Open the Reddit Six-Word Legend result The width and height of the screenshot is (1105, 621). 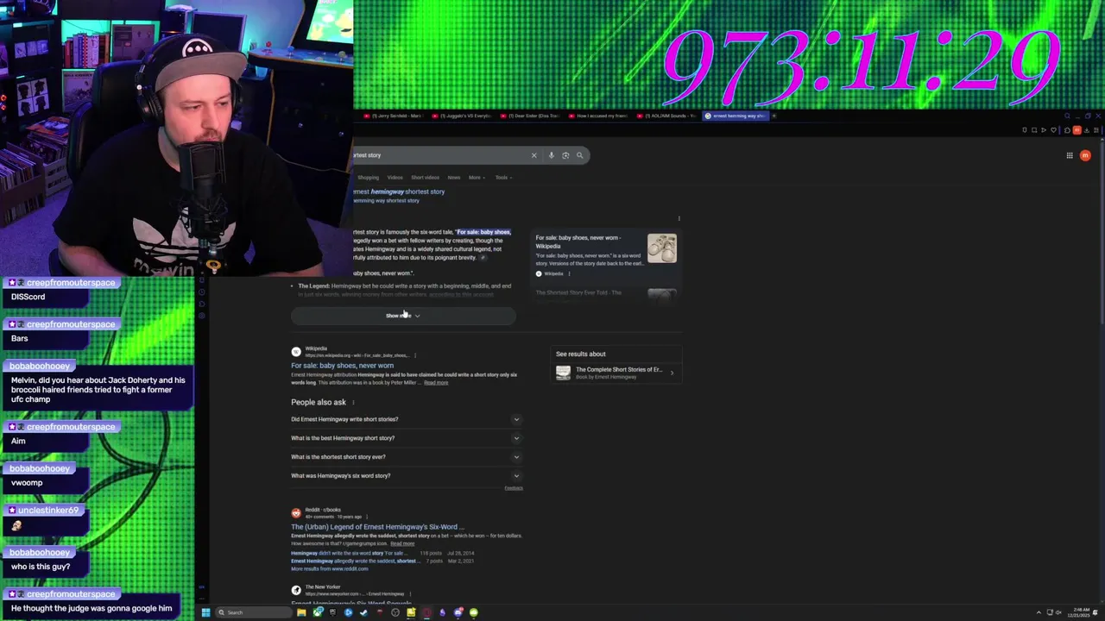pos(377,527)
